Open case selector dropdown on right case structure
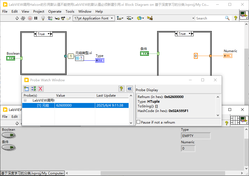The height and width of the screenshot is (176, 249). [x=189, y=34]
